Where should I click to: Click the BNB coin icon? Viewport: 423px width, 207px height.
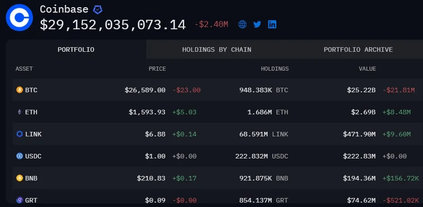point(19,178)
